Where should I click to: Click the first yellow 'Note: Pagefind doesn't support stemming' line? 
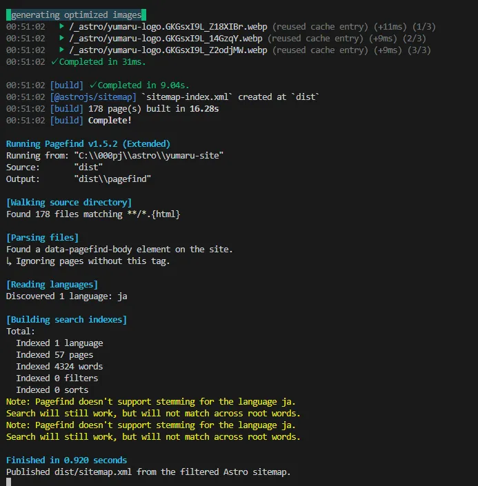[x=151, y=402]
